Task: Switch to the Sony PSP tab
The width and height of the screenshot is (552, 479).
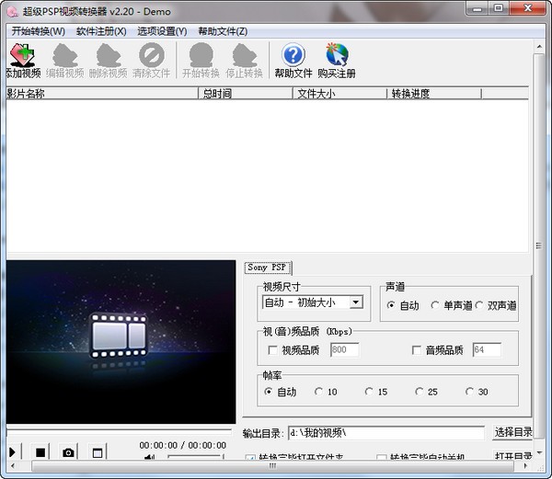Action: coord(268,267)
